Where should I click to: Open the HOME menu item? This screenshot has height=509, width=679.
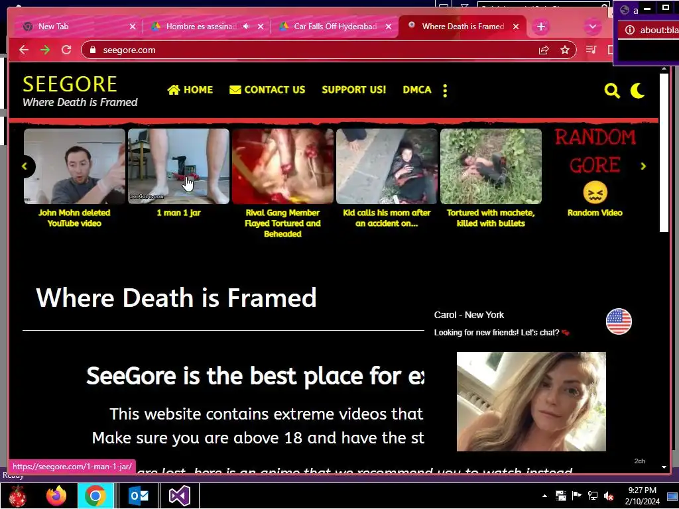click(190, 90)
